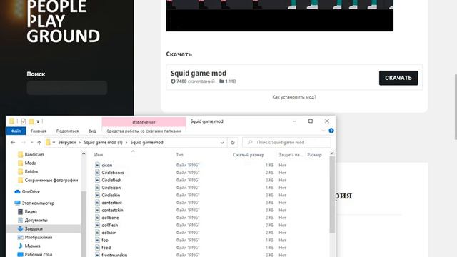Click the browser page vertical scrollbar
Image resolution: width=457 pixels, height=257 pixels.
(455, 106)
